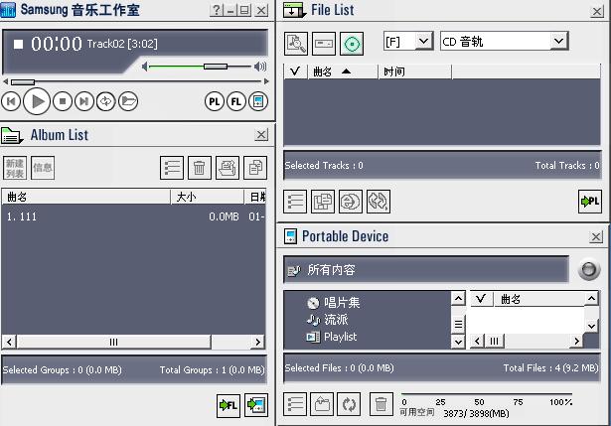Toggle the PL playlist window button

[x=215, y=101]
